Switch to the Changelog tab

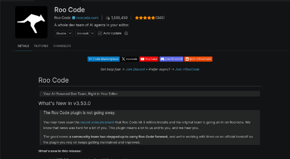pyautogui.click(x=62, y=46)
